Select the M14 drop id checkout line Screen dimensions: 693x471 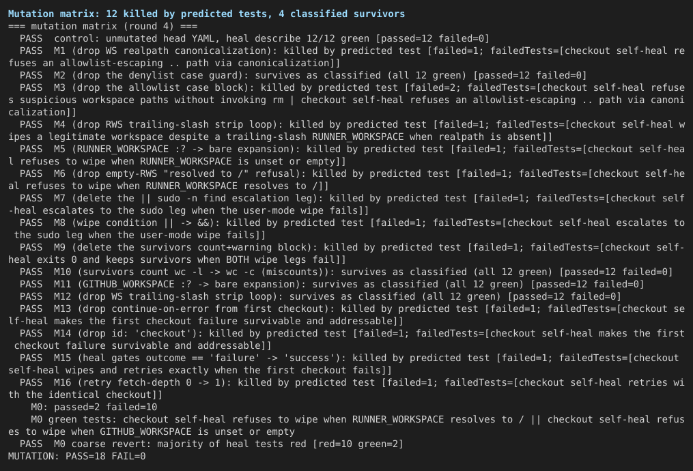[347, 339]
